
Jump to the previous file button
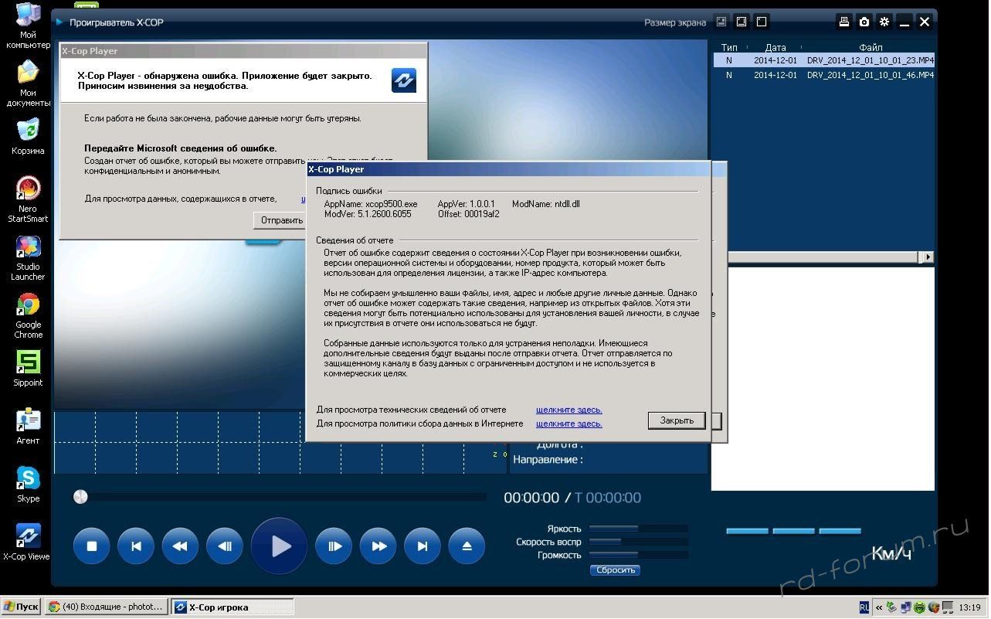136,546
